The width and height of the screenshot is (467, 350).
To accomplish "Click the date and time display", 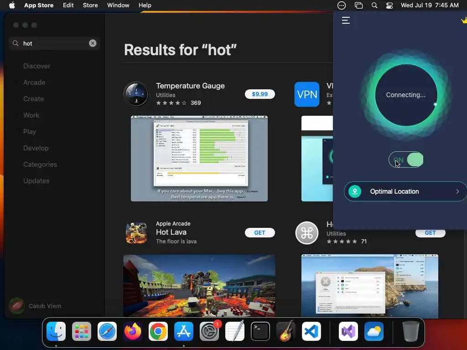I will pos(430,5).
